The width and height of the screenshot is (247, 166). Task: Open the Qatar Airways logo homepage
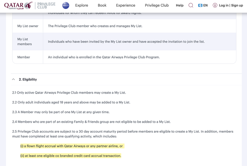(x=18, y=5)
